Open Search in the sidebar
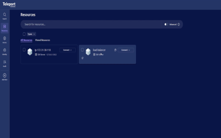Image resolution: width=221 pixels, height=138 pixels. 4,16
